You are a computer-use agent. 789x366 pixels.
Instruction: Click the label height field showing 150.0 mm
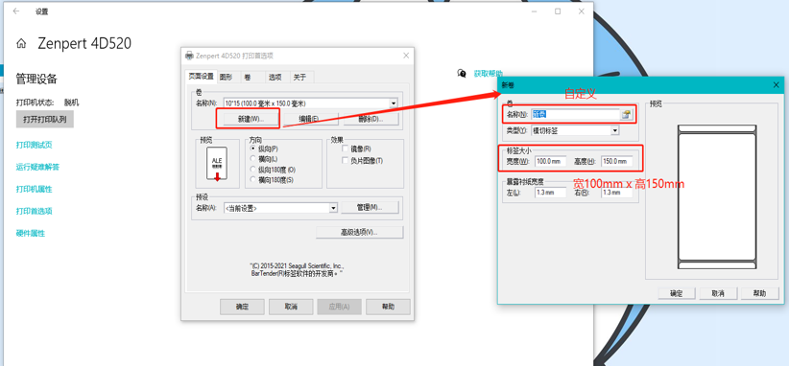(x=617, y=162)
